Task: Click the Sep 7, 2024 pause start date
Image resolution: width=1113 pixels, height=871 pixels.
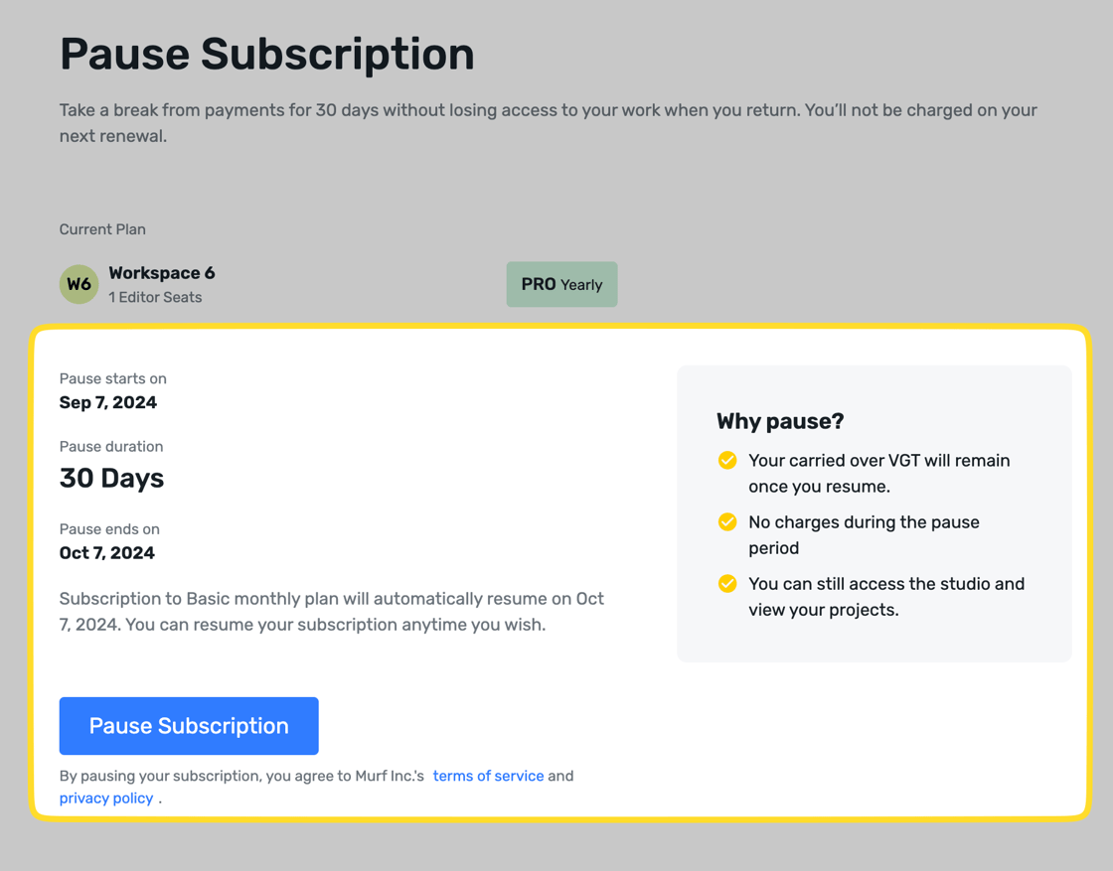Action: point(107,402)
